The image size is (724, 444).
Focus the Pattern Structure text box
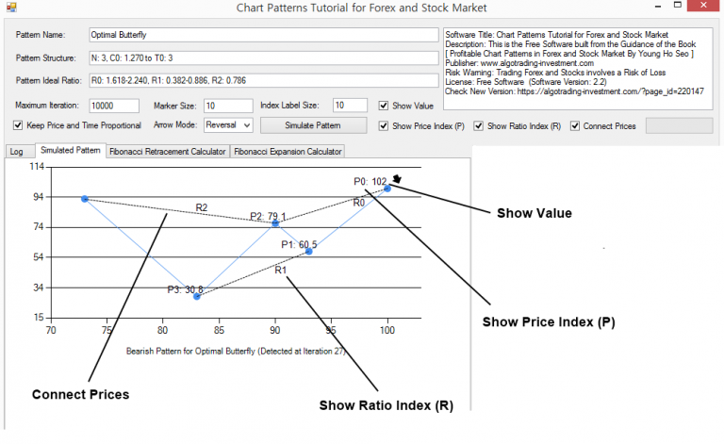tap(261, 58)
